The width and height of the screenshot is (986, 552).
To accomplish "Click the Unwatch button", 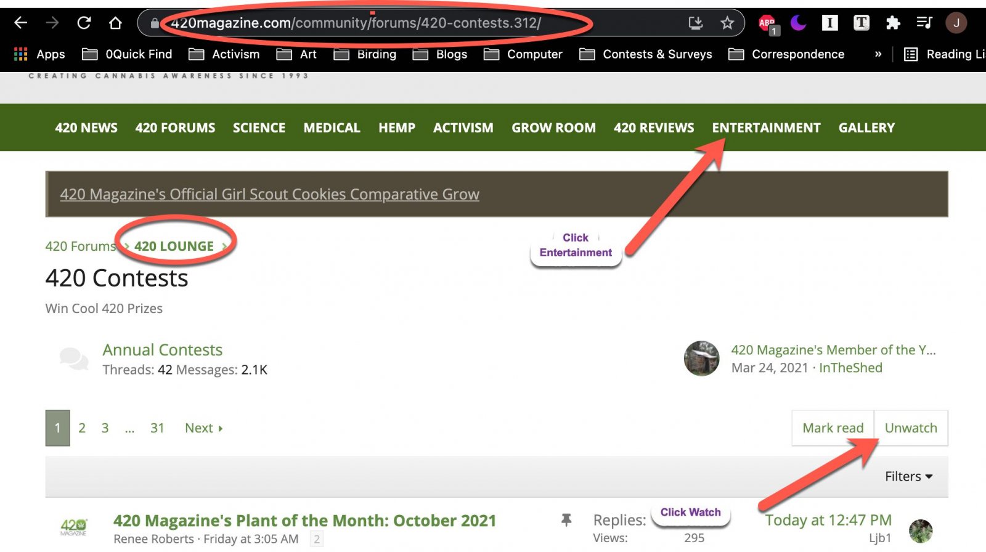I will 911,428.
